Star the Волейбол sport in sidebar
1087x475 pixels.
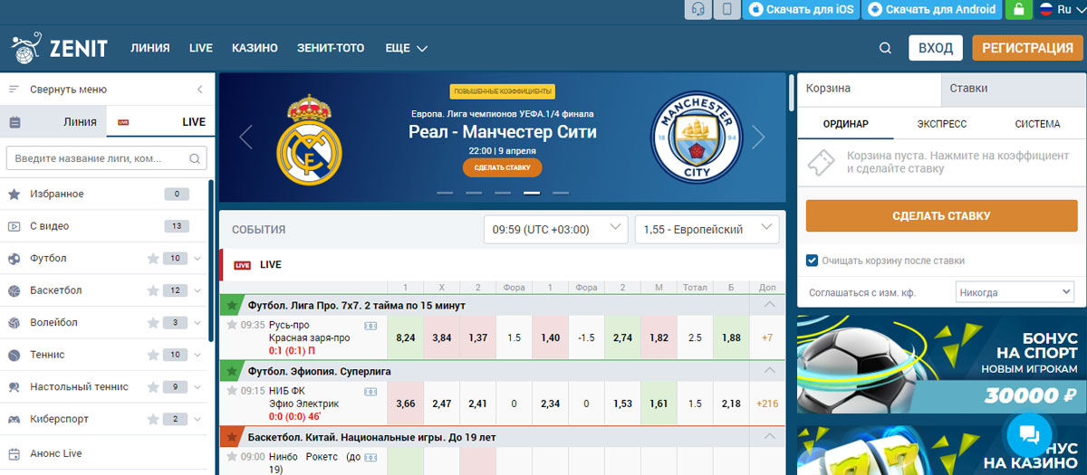[153, 323]
